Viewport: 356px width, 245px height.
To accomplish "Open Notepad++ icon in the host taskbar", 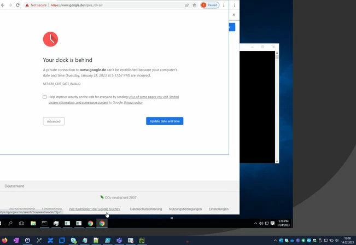I will [96, 240].
